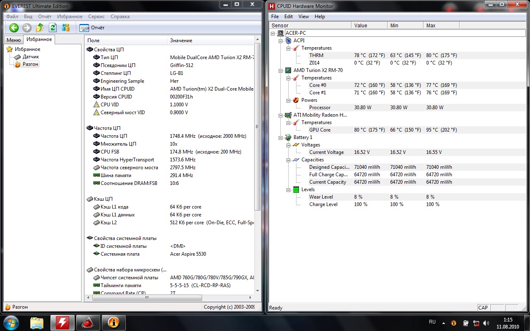Click the folder Up level icon
The image size is (530, 331).
coord(40,28)
